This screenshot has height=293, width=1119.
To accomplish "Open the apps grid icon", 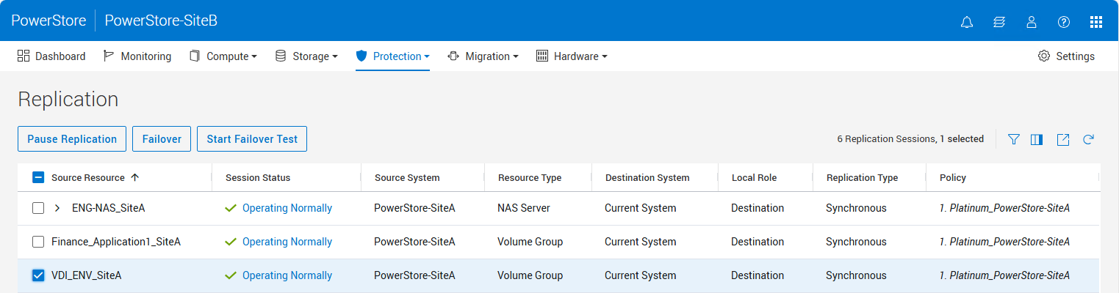I will 1096,22.
